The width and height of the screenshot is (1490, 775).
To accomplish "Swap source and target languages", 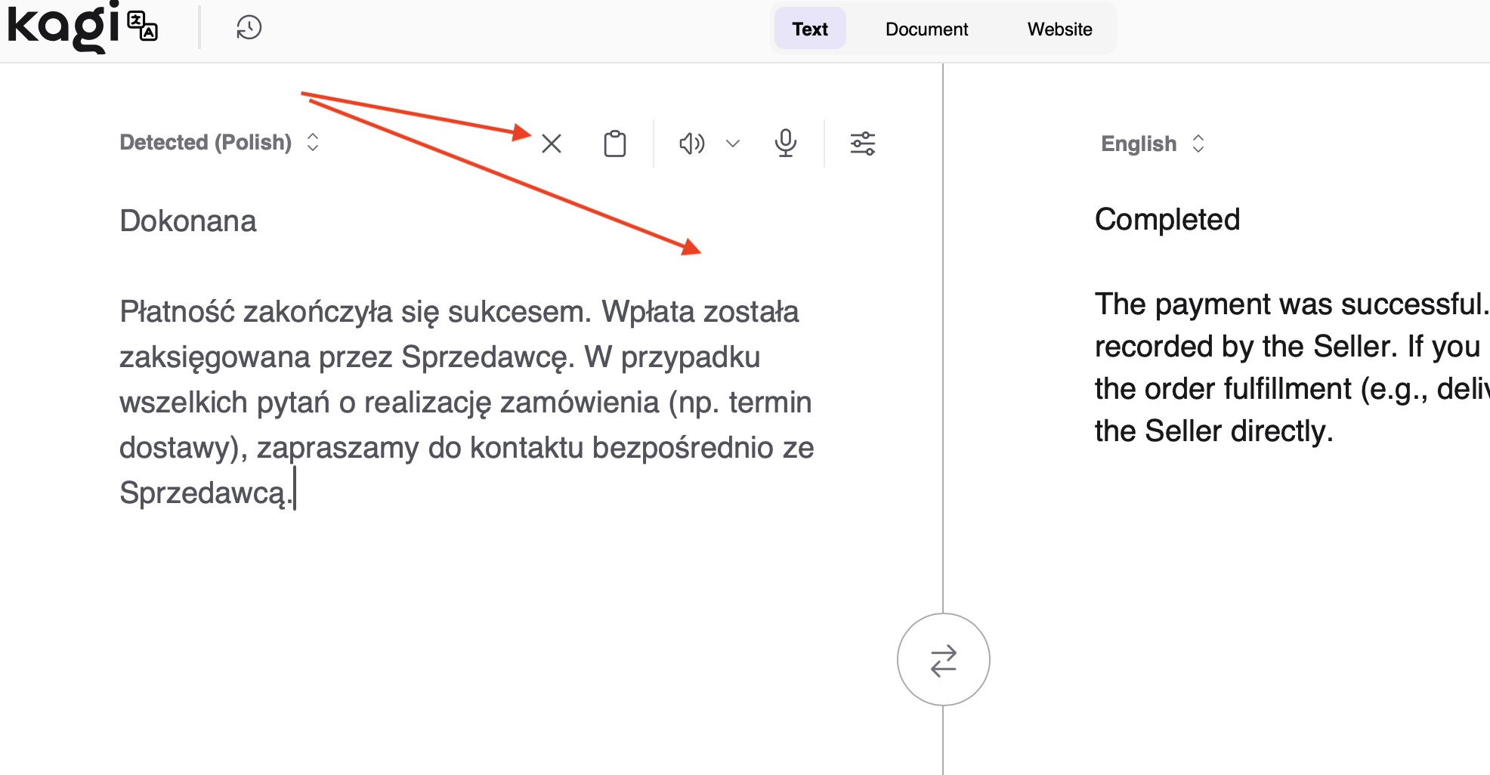I will [x=943, y=659].
